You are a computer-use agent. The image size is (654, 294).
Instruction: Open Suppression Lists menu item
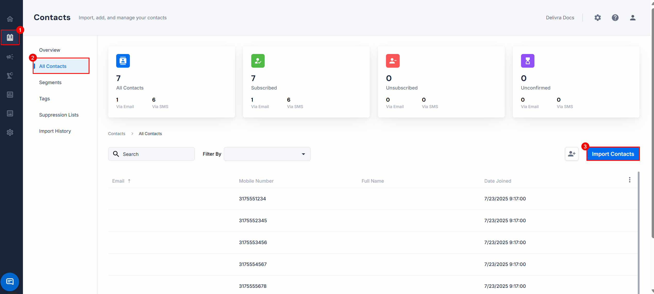(59, 115)
